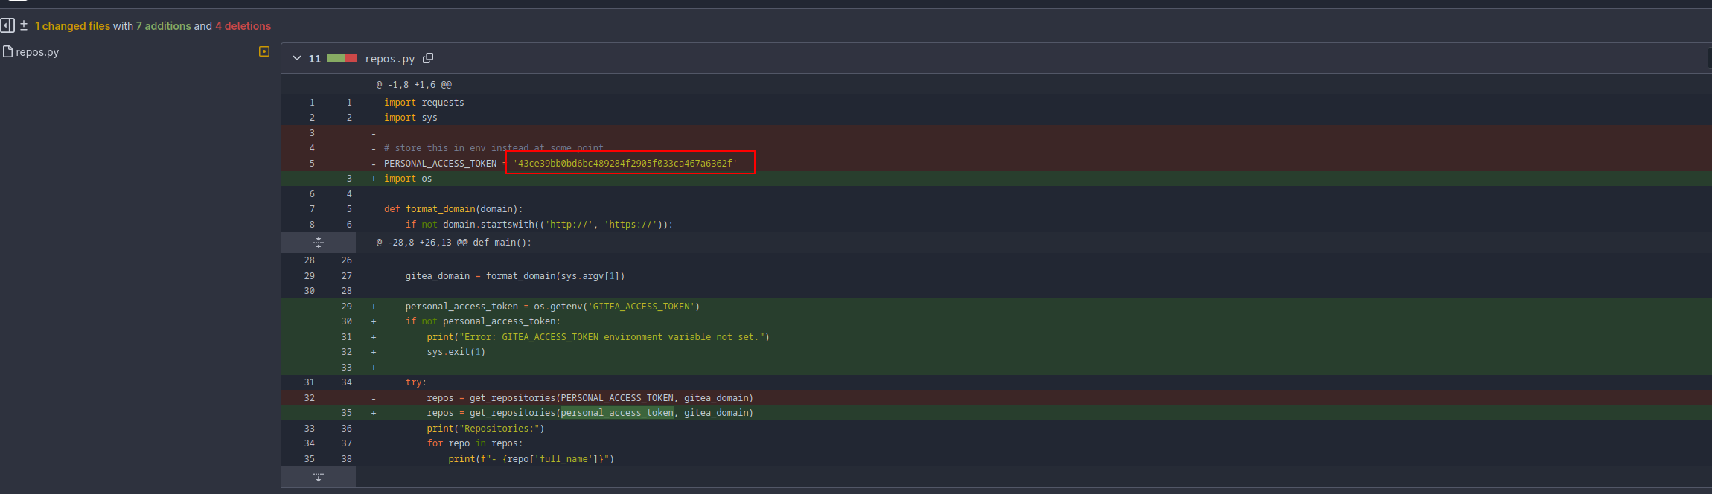1712x494 pixels.
Task: Click the print("Repositories:") line
Action: coord(486,429)
